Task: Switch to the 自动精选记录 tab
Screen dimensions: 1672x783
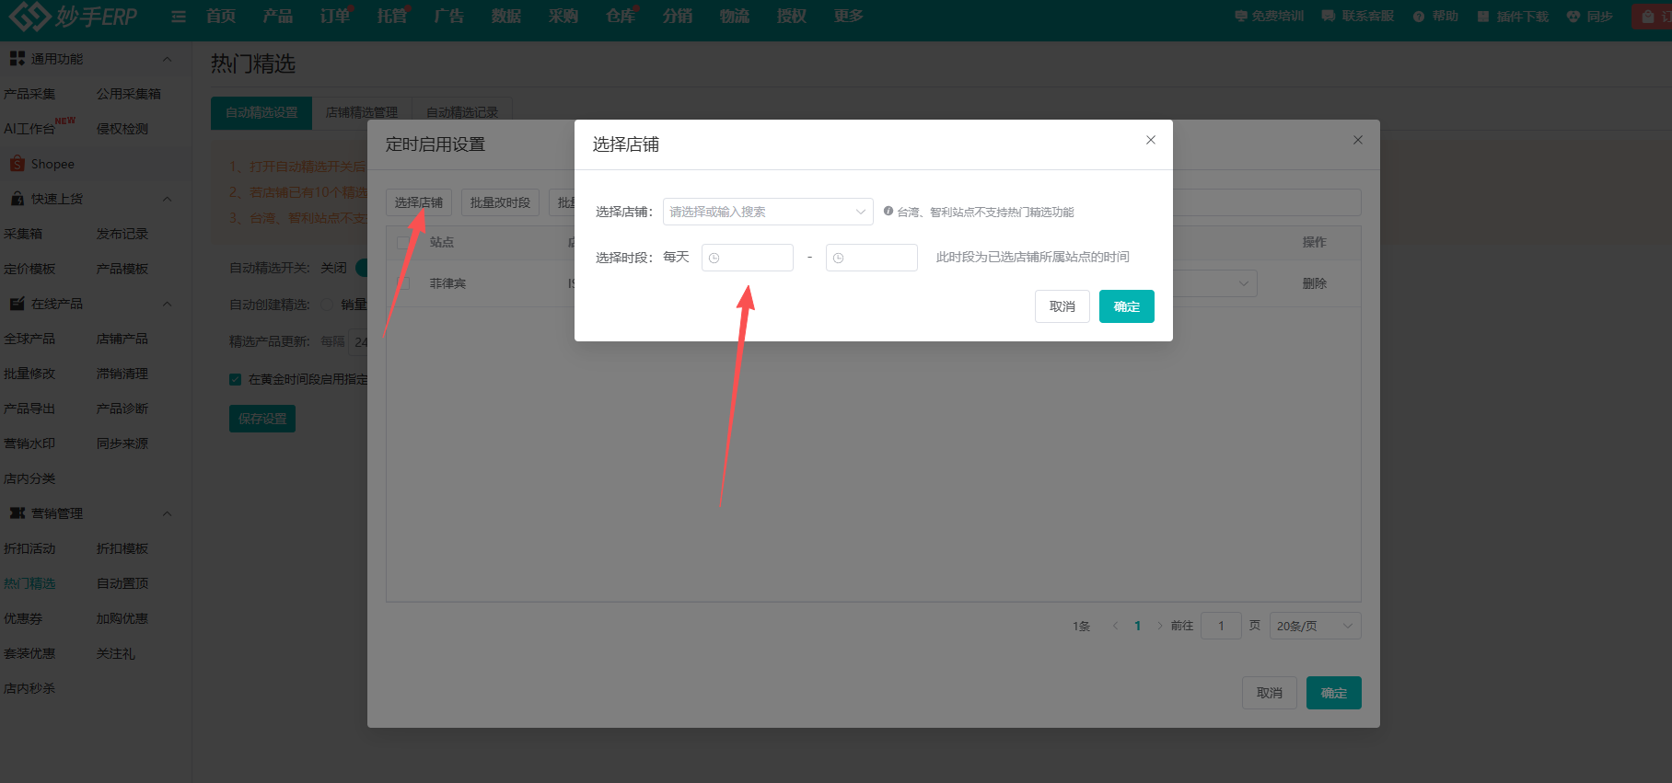Action: point(462,112)
